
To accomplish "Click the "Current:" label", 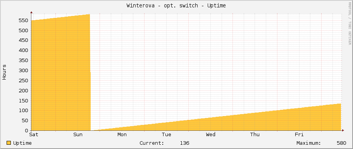I will 152,143.
